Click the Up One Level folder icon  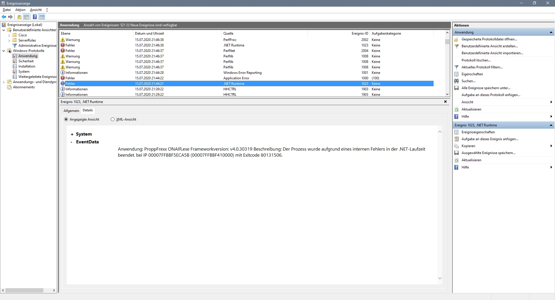(x=19, y=17)
